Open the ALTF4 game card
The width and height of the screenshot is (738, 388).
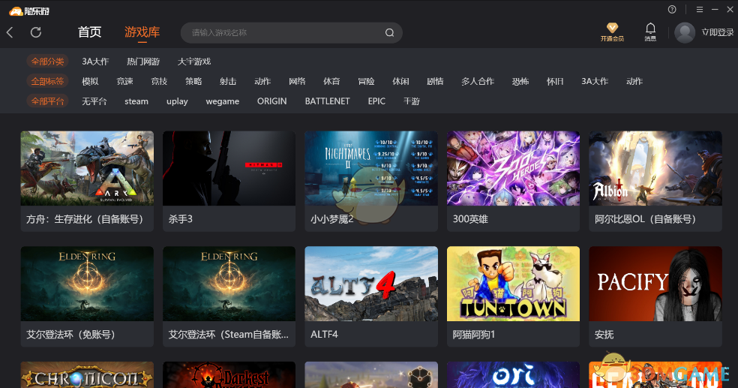[371, 296]
